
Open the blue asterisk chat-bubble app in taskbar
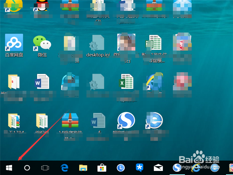tap(140, 167)
